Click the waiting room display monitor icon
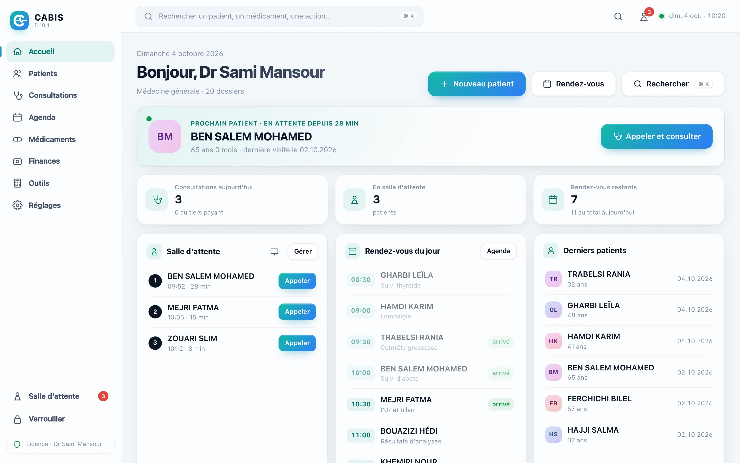The image size is (740, 463). coord(274,252)
